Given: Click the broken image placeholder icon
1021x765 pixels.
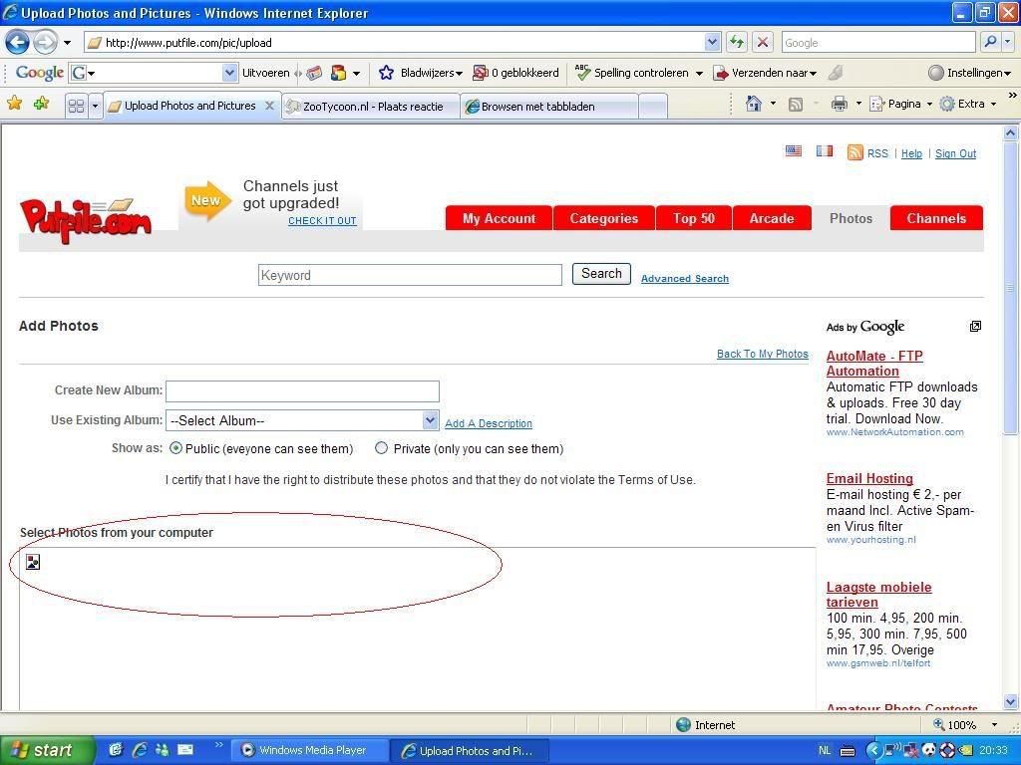Looking at the screenshot, I should (x=33, y=562).
